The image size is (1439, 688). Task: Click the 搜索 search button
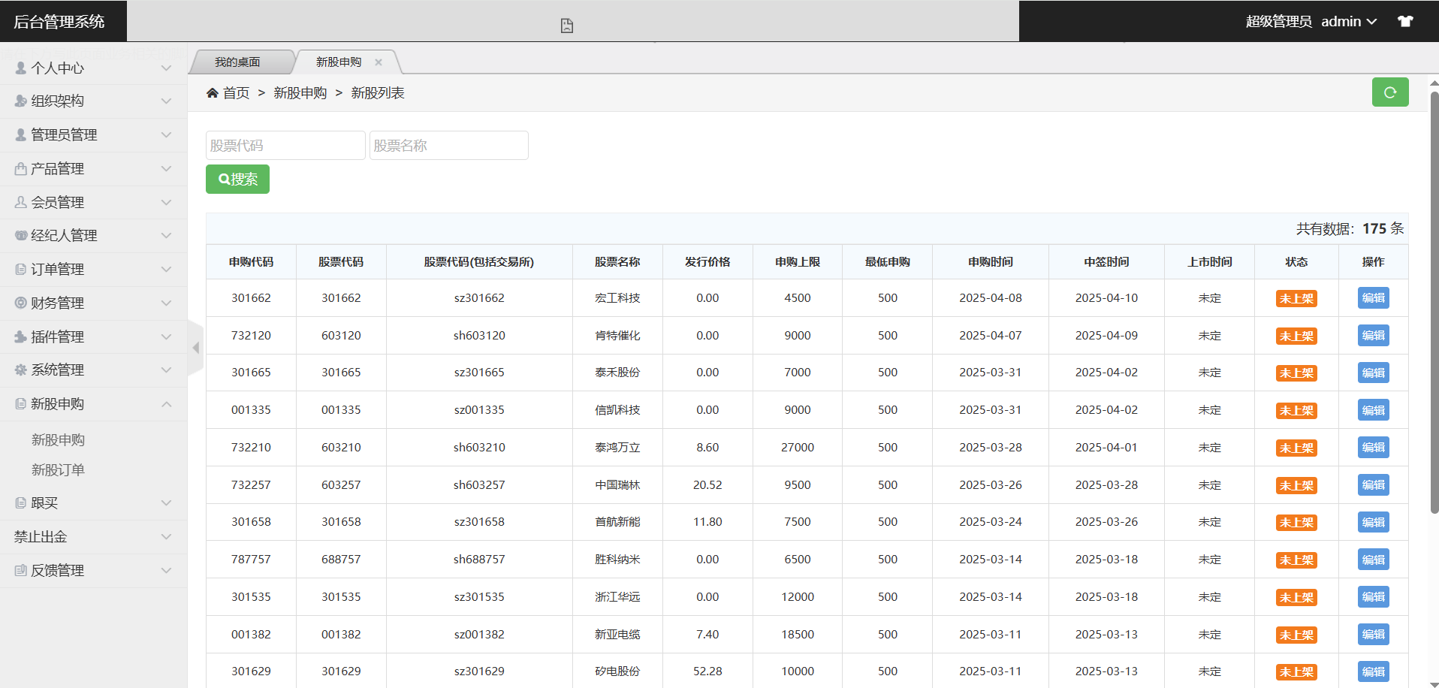(x=237, y=180)
